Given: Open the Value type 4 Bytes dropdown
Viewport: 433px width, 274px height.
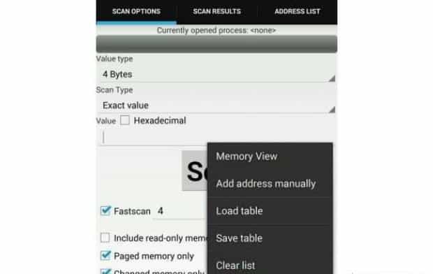Looking at the screenshot, I should point(216,74).
